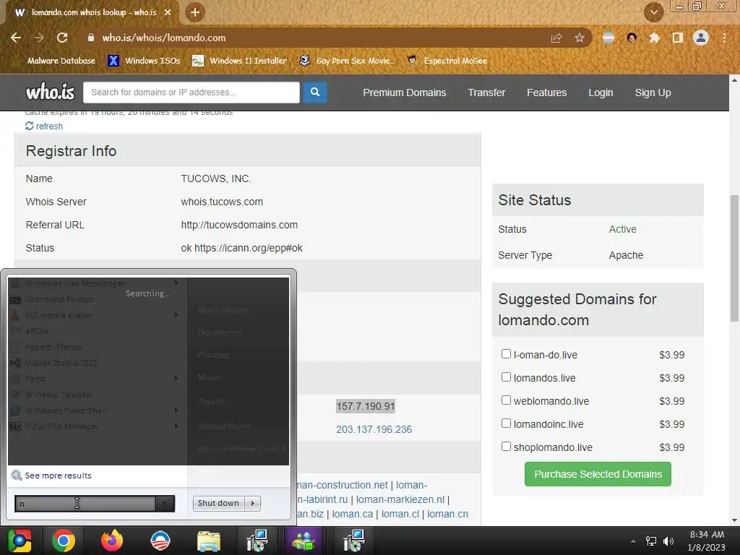Focus the domain search input field
The width and height of the screenshot is (740, 555).
point(191,92)
